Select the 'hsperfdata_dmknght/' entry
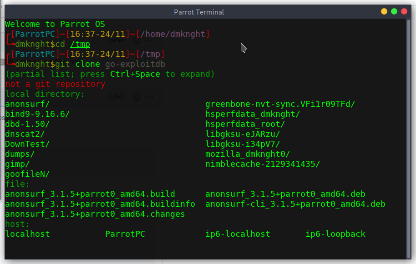416x264 pixels. coord(253,114)
